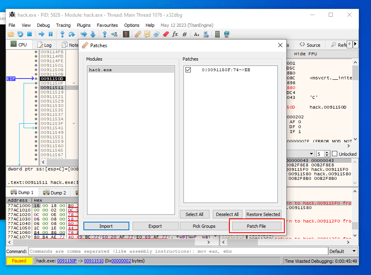Increase the value in the 5 stepper
Image resolution: width=371 pixels, height=275 pixels.
pyautogui.click(x=327, y=152)
